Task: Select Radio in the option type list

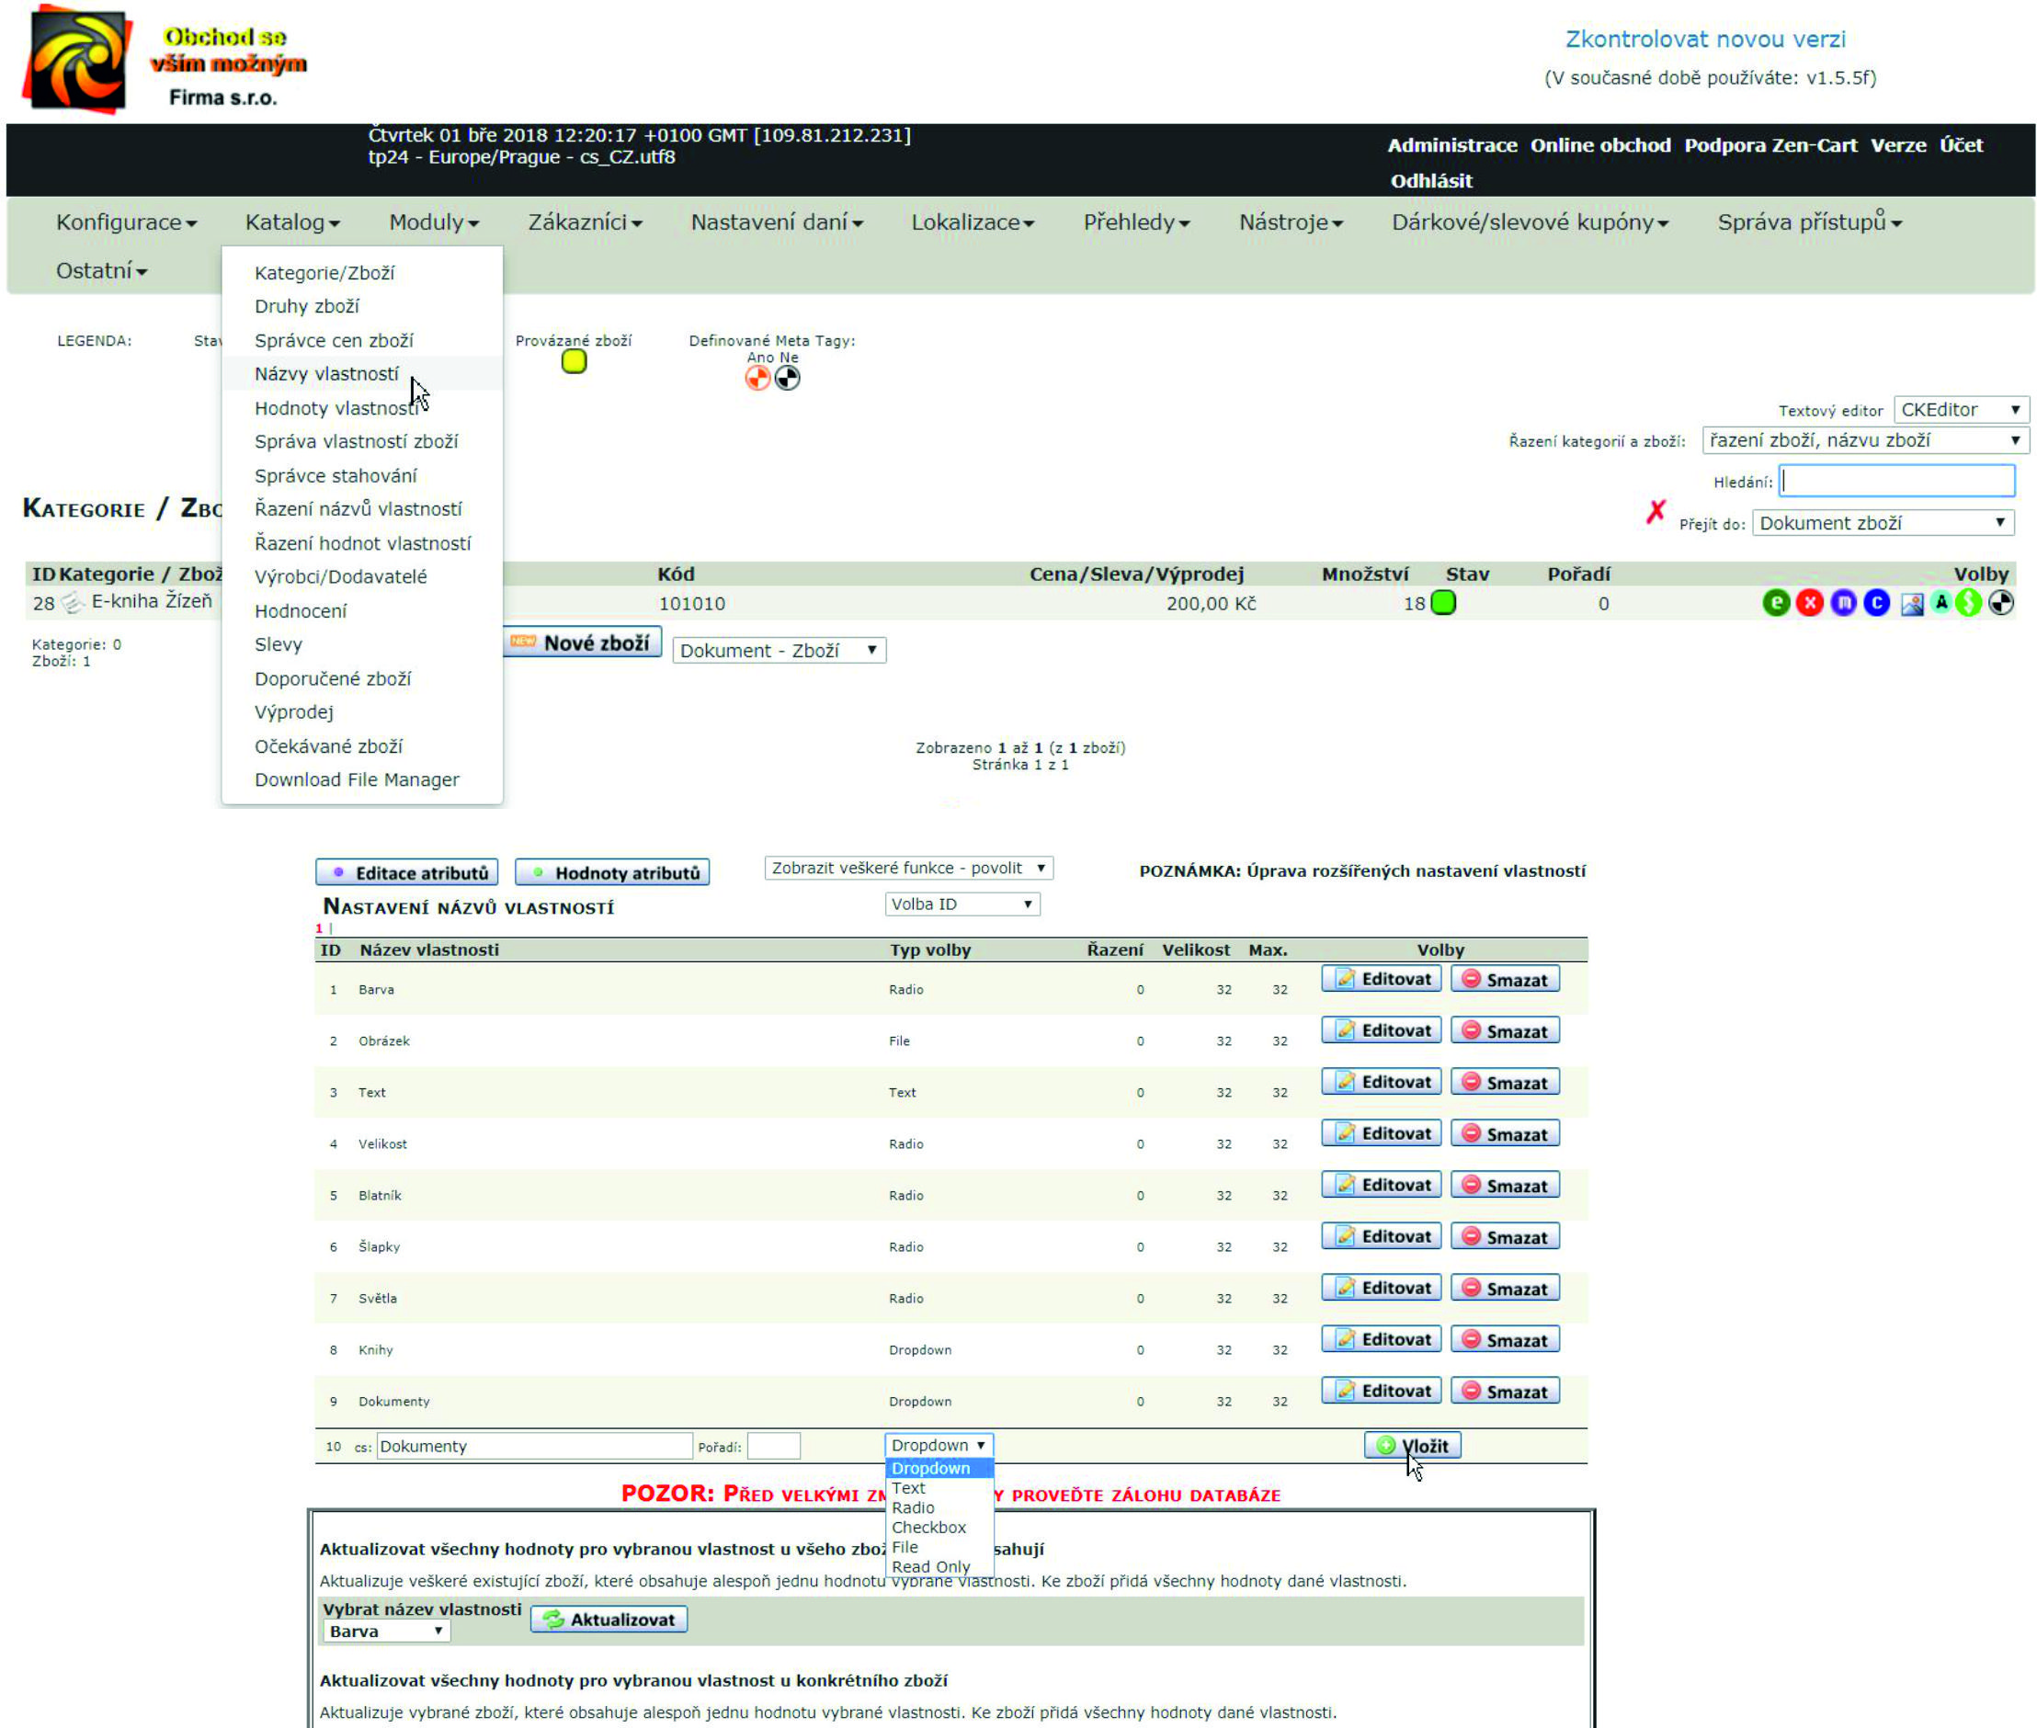Action: (912, 1507)
